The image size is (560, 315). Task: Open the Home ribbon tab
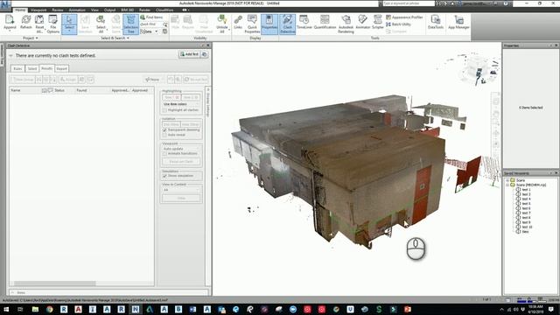click(20, 10)
